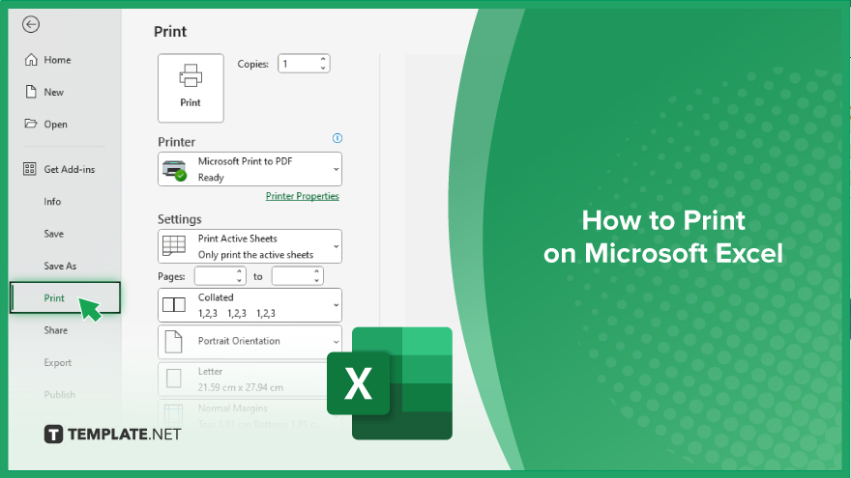
Task: Click the Letter paper size icon
Action: click(x=174, y=379)
